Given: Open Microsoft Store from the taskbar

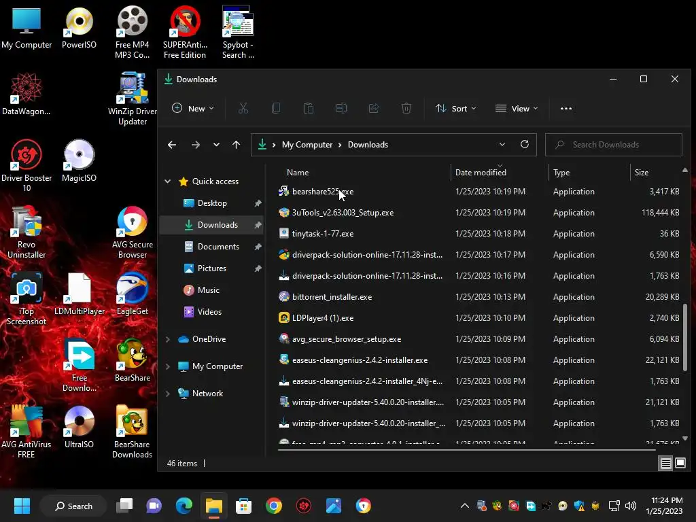Looking at the screenshot, I should coord(244,506).
